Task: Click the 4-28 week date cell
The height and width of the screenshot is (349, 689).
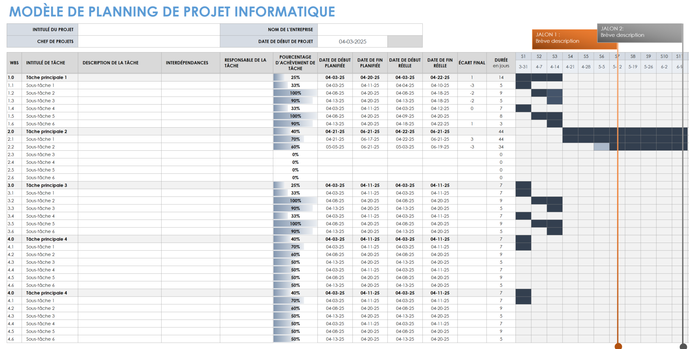Action: click(x=586, y=67)
